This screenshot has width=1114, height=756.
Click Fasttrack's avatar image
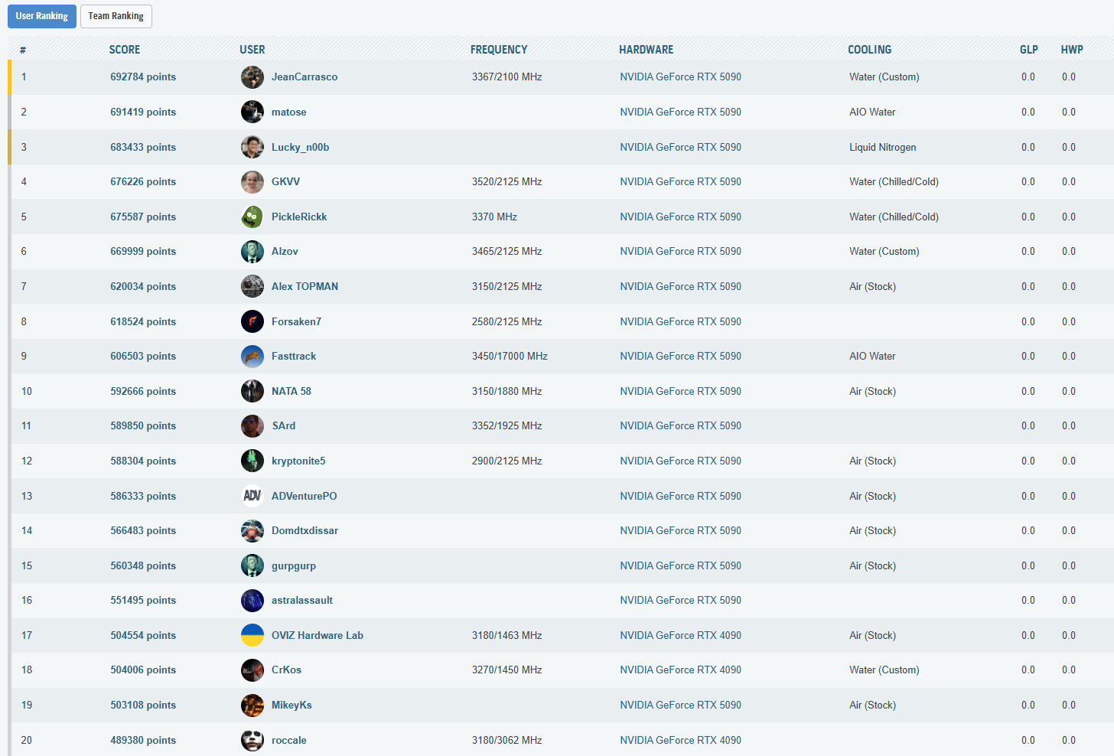click(252, 357)
